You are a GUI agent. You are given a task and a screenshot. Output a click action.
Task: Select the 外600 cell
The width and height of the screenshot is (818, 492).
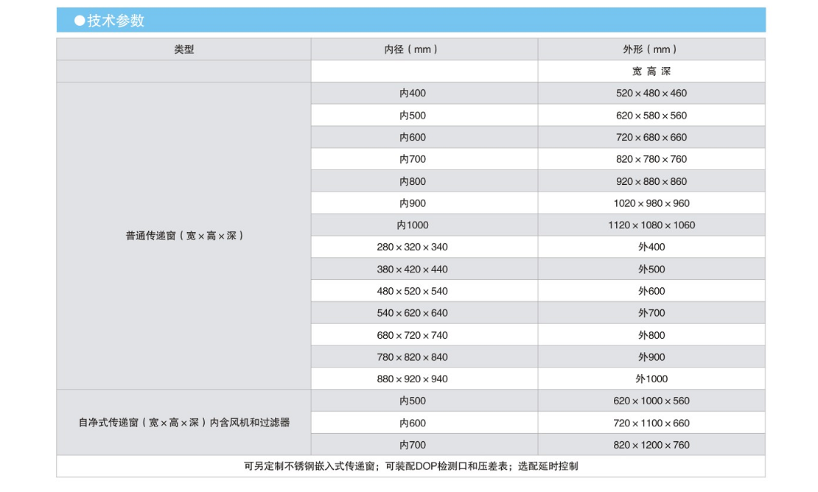(651, 291)
